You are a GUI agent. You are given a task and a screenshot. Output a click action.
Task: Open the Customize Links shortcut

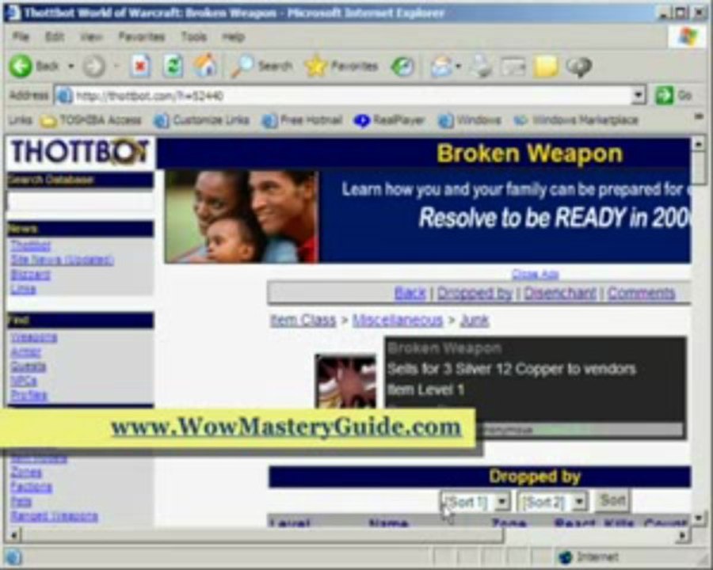click(201, 120)
